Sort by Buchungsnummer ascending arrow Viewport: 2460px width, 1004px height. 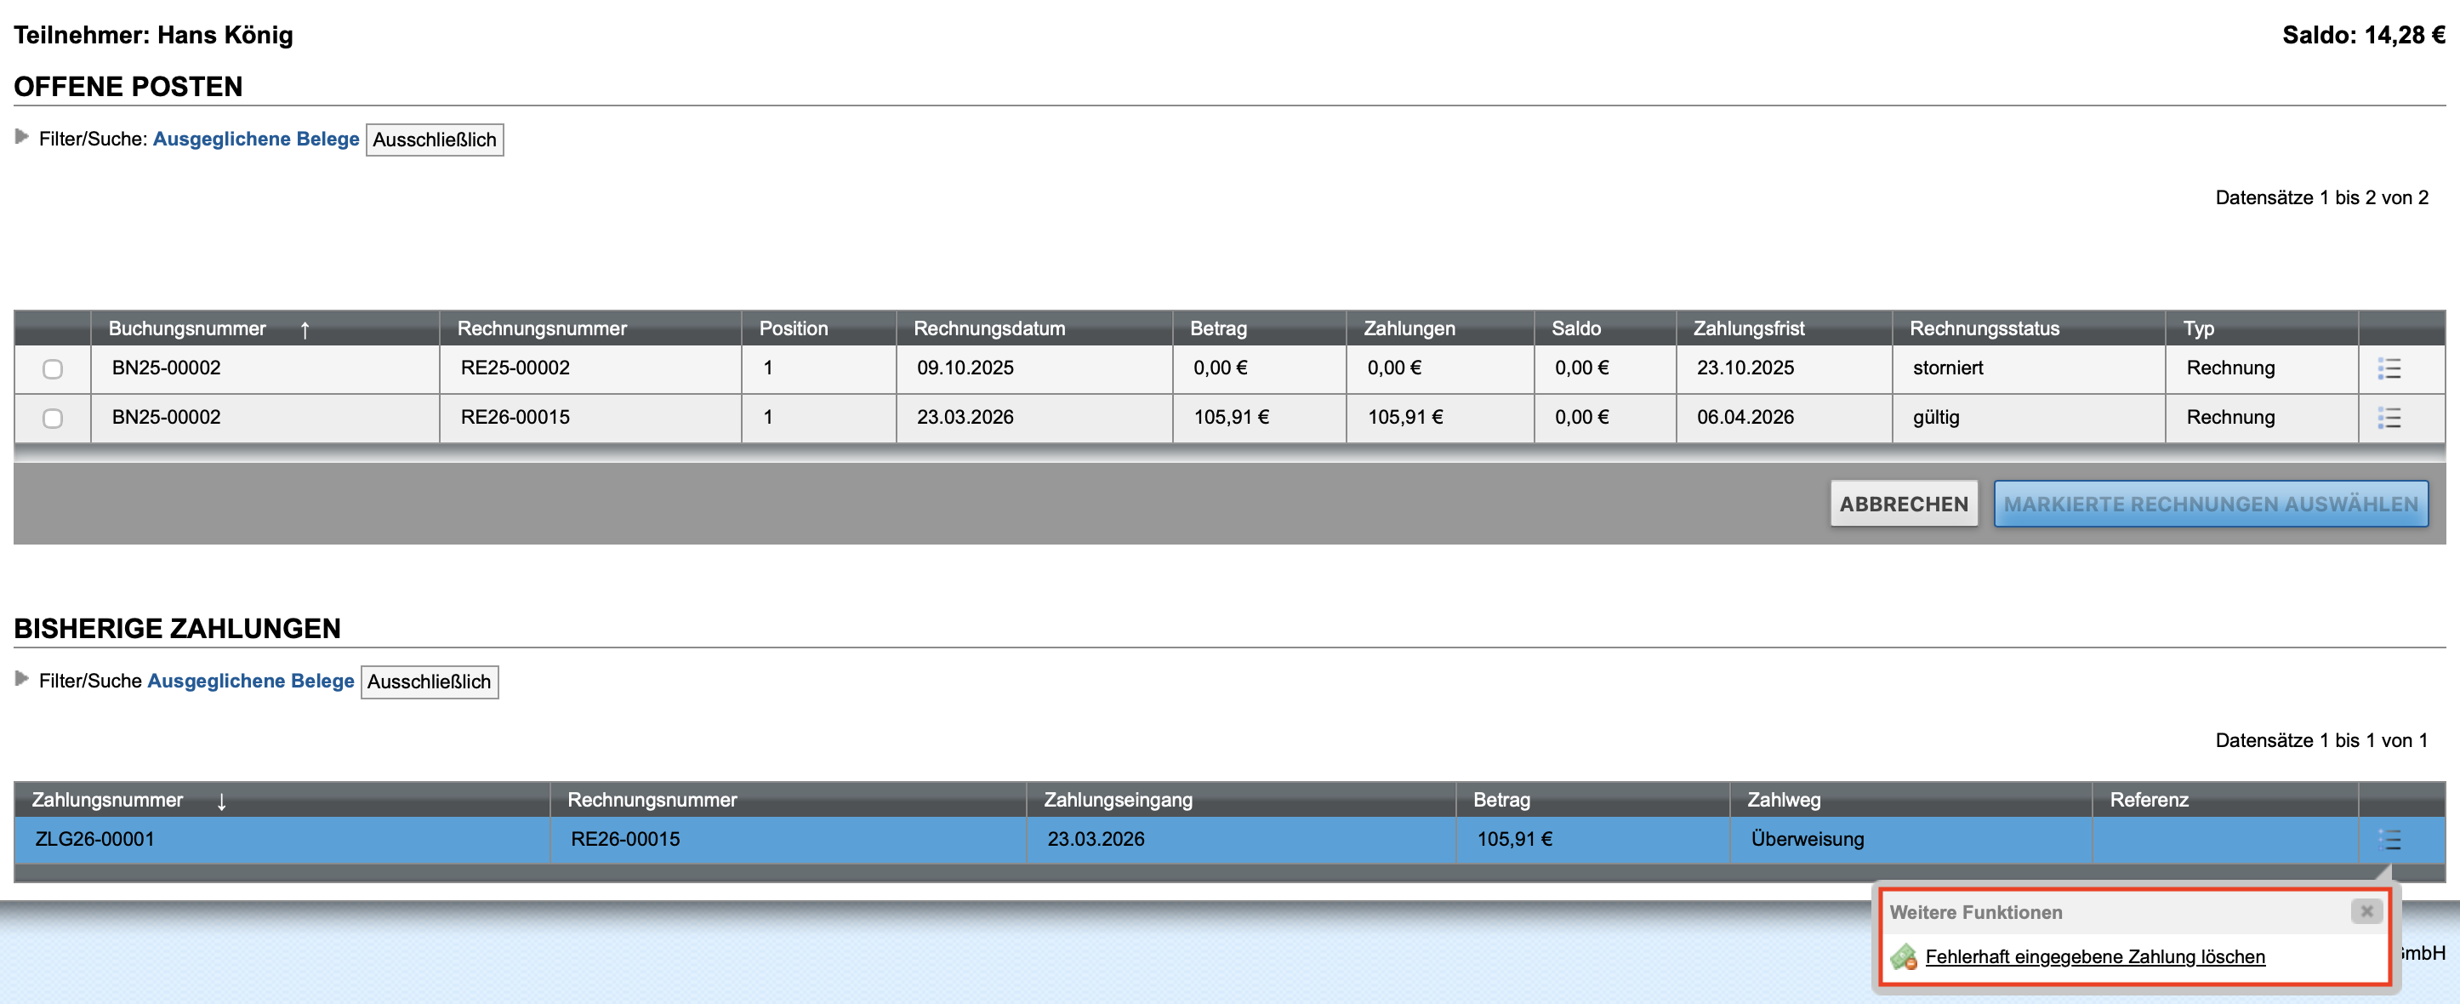click(305, 329)
